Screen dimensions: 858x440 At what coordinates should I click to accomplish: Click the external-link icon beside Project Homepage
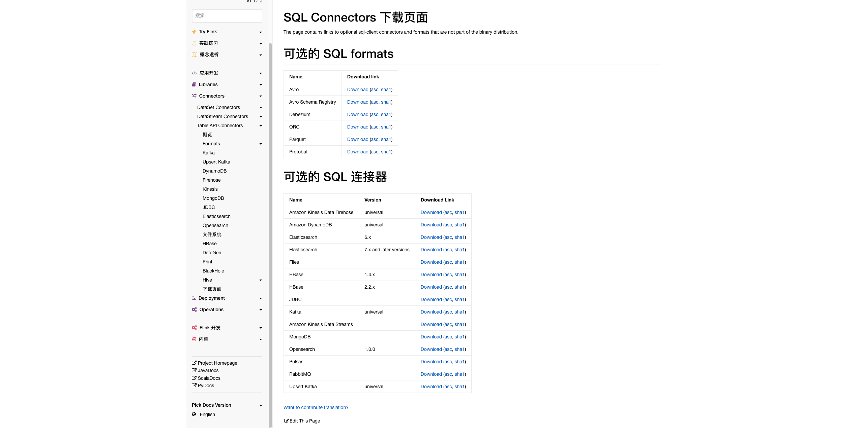(x=194, y=363)
